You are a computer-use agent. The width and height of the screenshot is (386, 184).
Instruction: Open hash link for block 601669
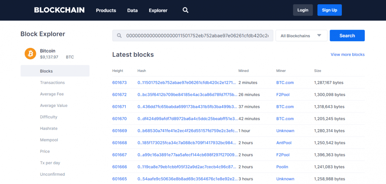(187, 131)
